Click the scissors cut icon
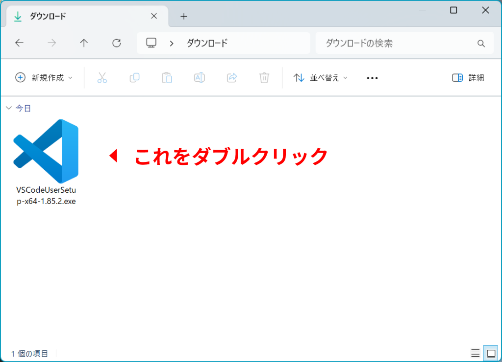Viewport: 502px width, 362px height. point(102,78)
